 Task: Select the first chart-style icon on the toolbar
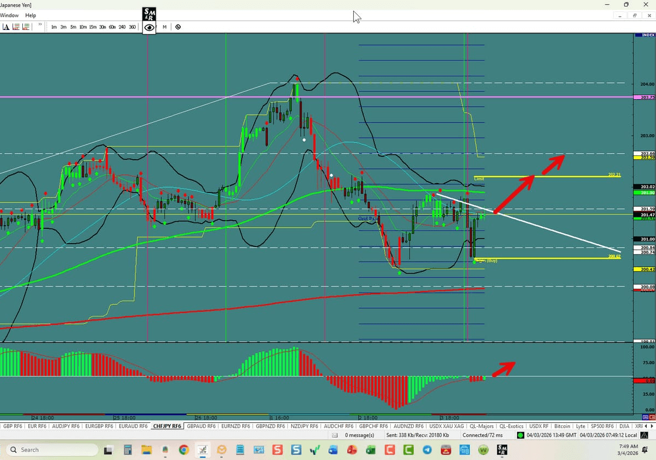15,27
